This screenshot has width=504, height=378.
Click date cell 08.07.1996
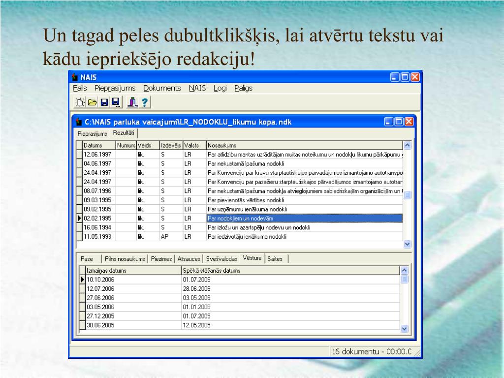click(x=99, y=191)
